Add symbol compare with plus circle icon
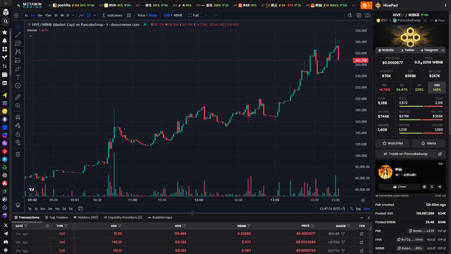Screen dimensions: 451x254 pyautogui.click(x=16, y=15)
